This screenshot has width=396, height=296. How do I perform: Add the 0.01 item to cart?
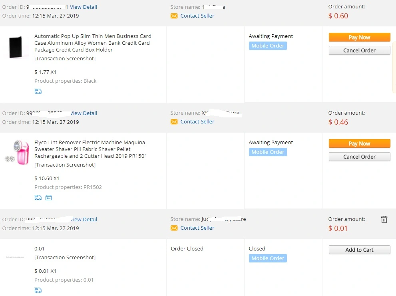click(359, 250)
